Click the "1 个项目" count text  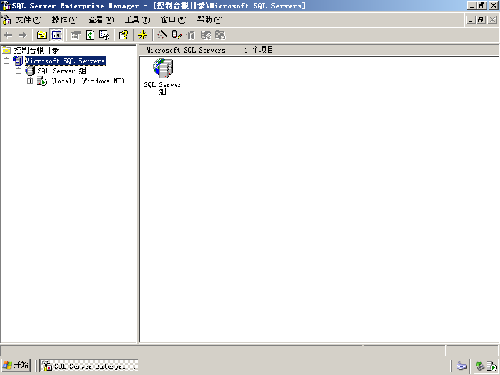[259, 50]
